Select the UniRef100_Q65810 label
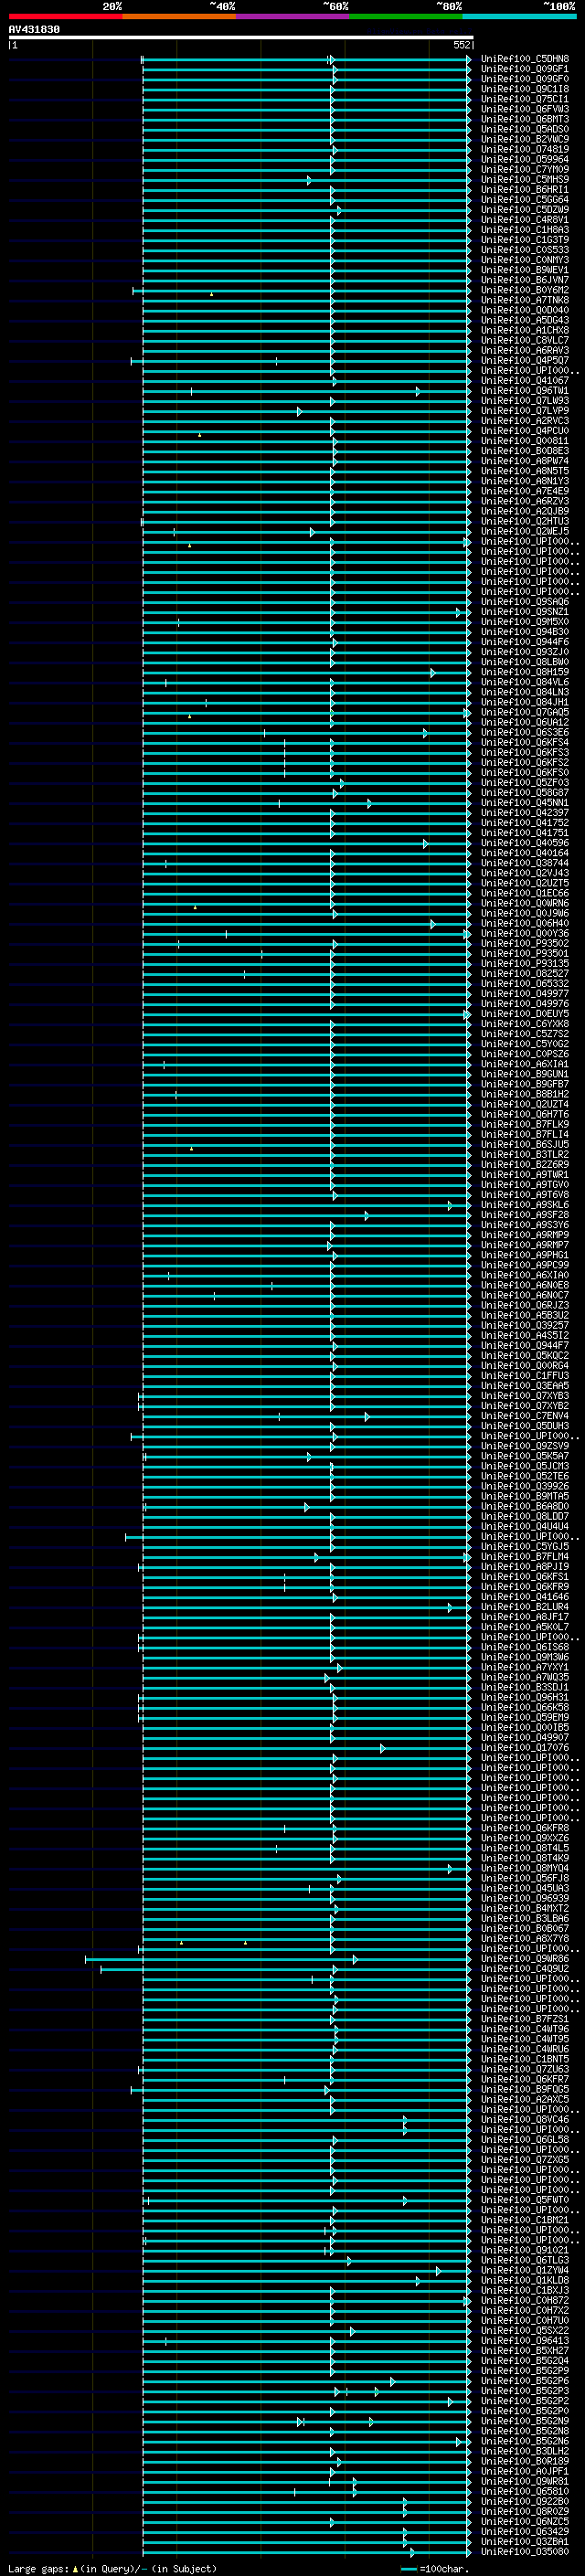Screen dimensions: 585x2576 click(525, 2491)
